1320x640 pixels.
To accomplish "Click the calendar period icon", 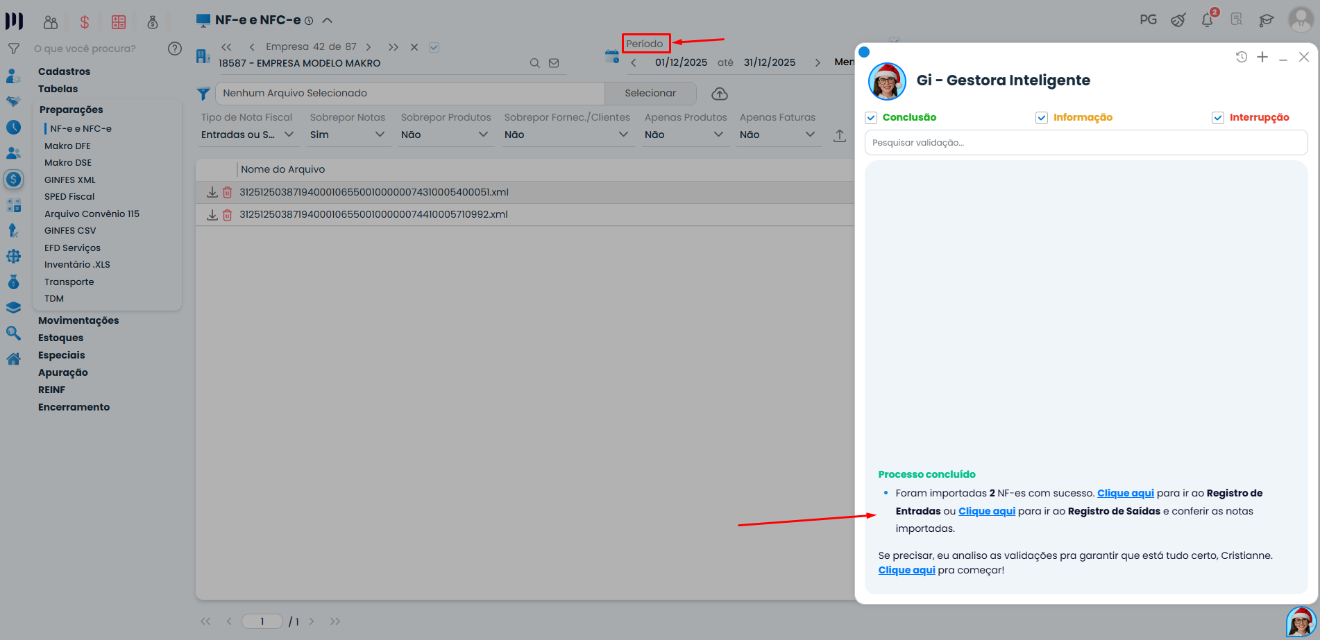I will [611, 57].
